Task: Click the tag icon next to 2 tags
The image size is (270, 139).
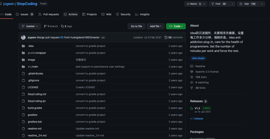Action: [62, 26]
